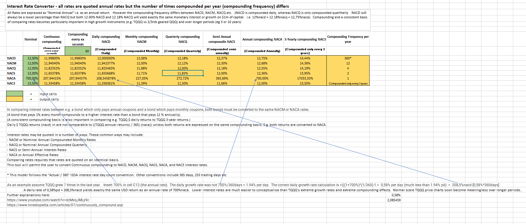The width and height of the screenshot is (526, 224).
Task: Select the 11,336361% daily compounding cell
Action: 106,83
